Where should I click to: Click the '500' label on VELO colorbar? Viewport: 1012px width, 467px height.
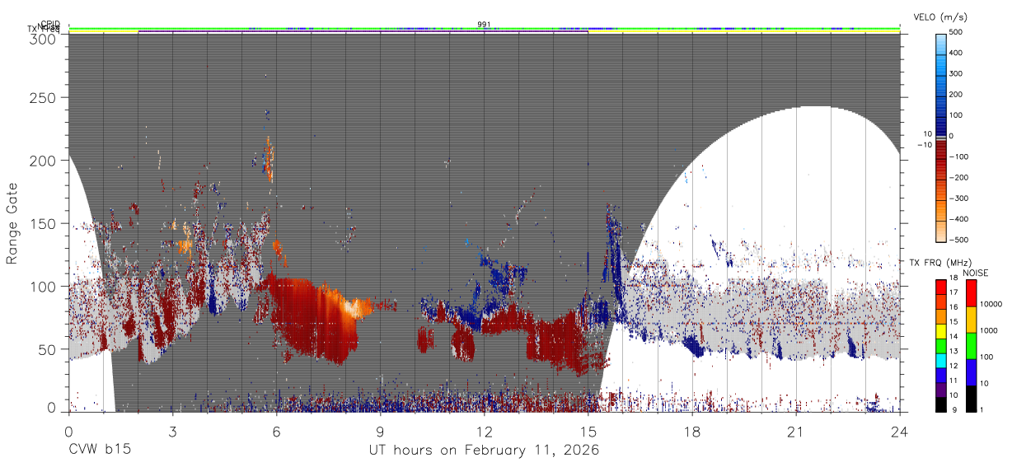coord(957,33)
